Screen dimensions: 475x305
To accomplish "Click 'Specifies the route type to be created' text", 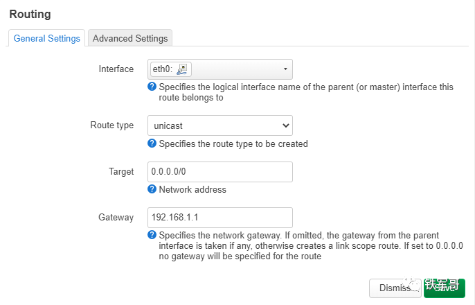I will click(233, 143).
